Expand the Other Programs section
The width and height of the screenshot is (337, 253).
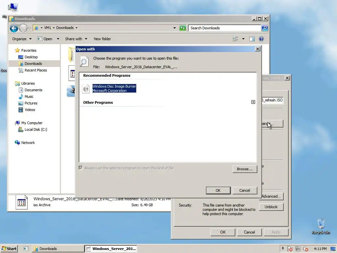[253, 102]
